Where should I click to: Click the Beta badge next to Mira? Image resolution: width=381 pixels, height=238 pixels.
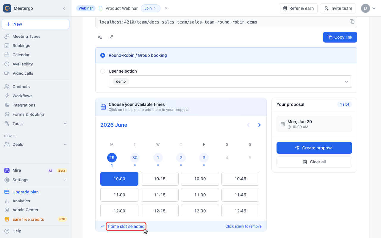62,170
